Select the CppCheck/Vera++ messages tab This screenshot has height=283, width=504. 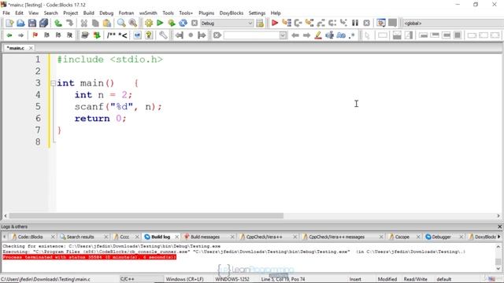[x=336, y=237]
